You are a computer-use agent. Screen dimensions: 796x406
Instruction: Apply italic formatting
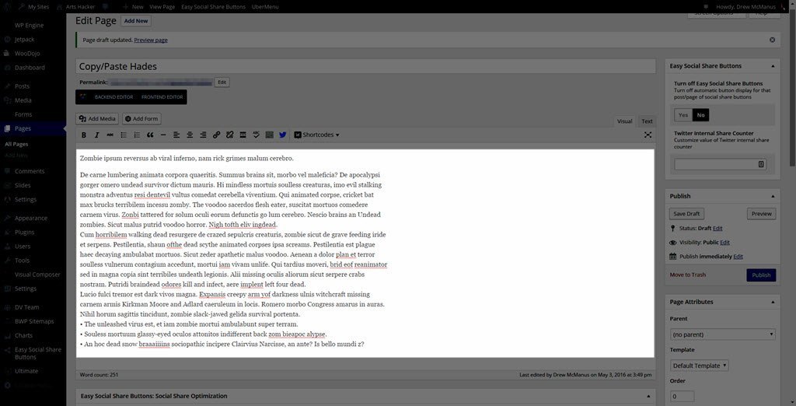click(97, 135)
